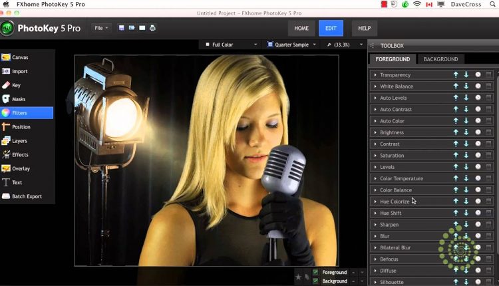Image resolution: width=499 pixels, height=286 pixels.
Task: Click the round reset icon on Color Balance
Action: [x=478, y=190]
